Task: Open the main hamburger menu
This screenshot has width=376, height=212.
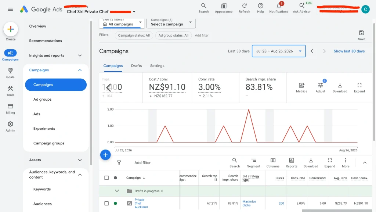Action: tap(10, 9)
